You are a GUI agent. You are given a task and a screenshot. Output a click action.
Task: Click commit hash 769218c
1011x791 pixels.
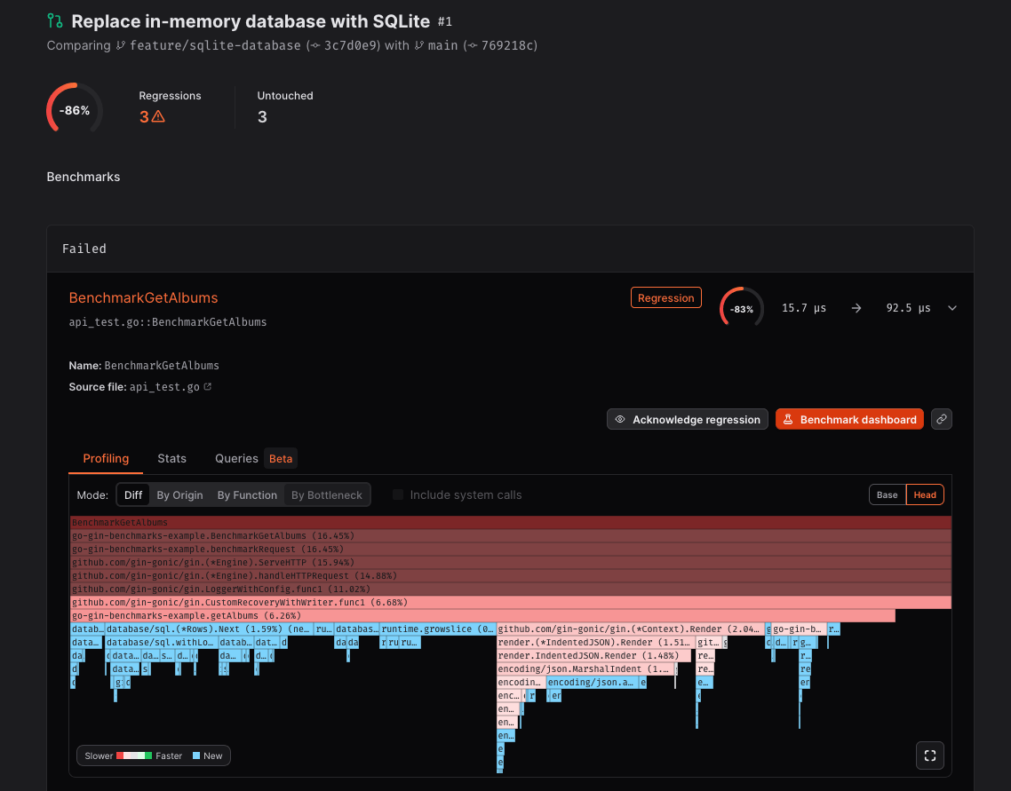(x=507, y=45)
